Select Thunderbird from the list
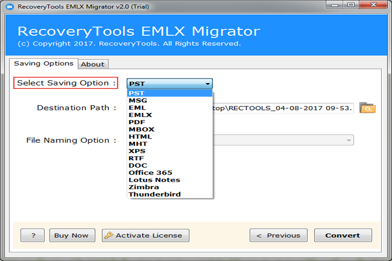Viewport: 392px width, 261px height. click(x=170, y=195)
